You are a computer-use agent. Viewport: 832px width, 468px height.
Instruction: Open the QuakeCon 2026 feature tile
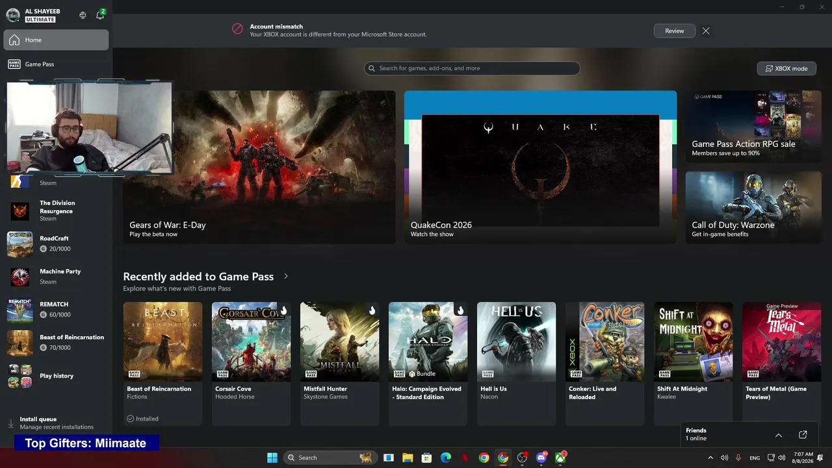point(540,167)
